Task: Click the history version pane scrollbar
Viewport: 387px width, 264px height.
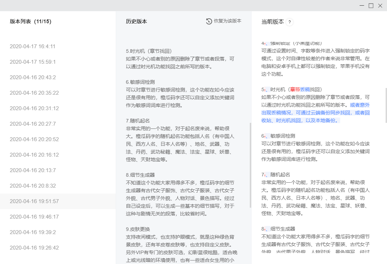Action: click(x=250, y=165)
